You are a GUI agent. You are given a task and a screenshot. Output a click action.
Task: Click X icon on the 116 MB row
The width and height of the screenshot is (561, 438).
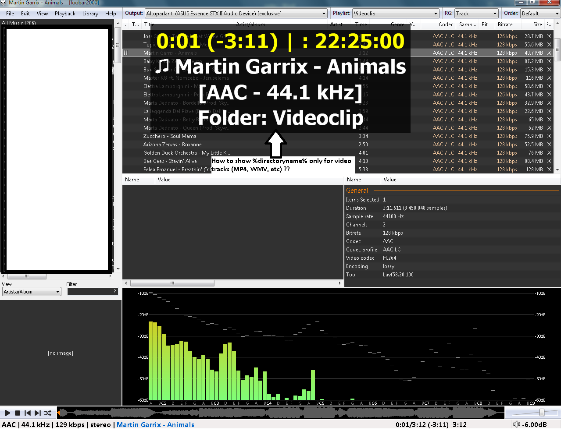pos(549,78)
